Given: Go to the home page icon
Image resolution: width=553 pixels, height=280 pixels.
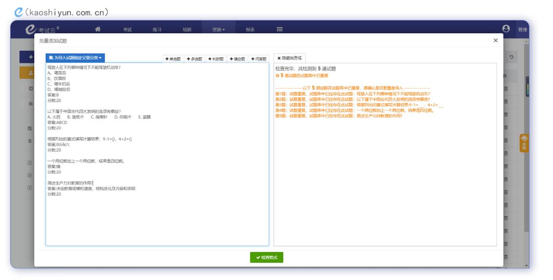Looking at the screenshot, I should coord(98,29).
